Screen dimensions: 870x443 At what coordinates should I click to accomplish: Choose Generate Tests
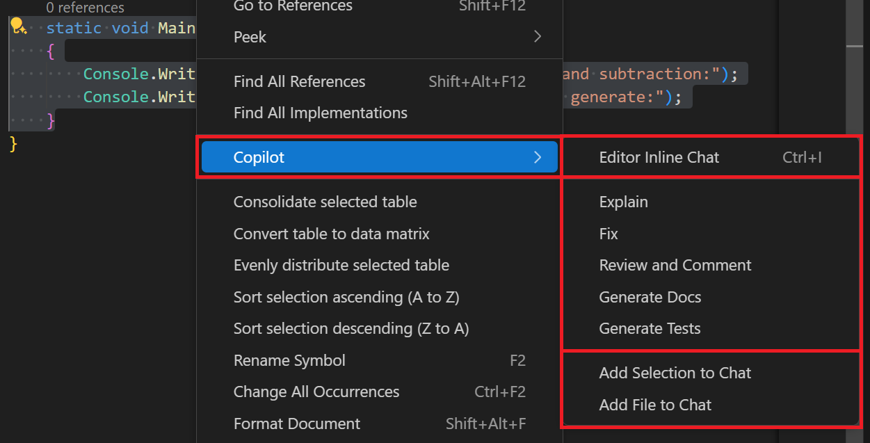[711, 328]
